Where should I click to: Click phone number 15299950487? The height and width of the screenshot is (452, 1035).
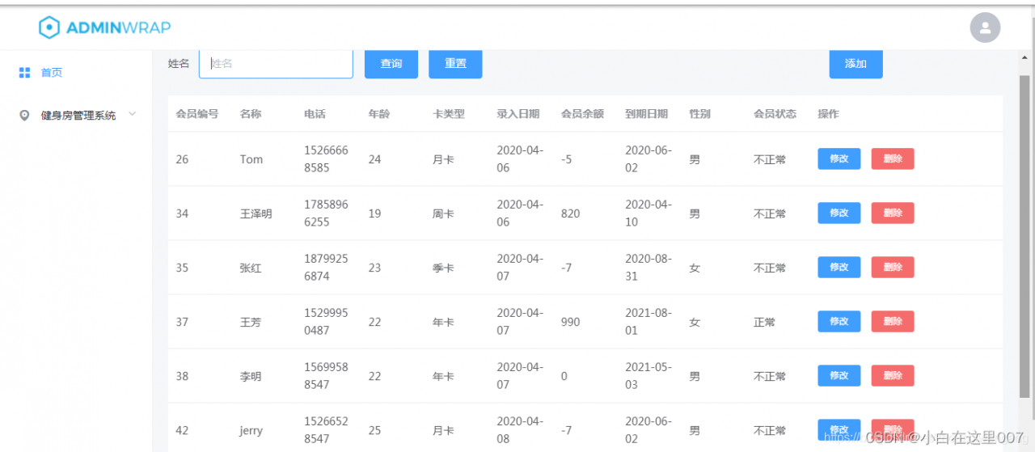[x=326, y=322]
